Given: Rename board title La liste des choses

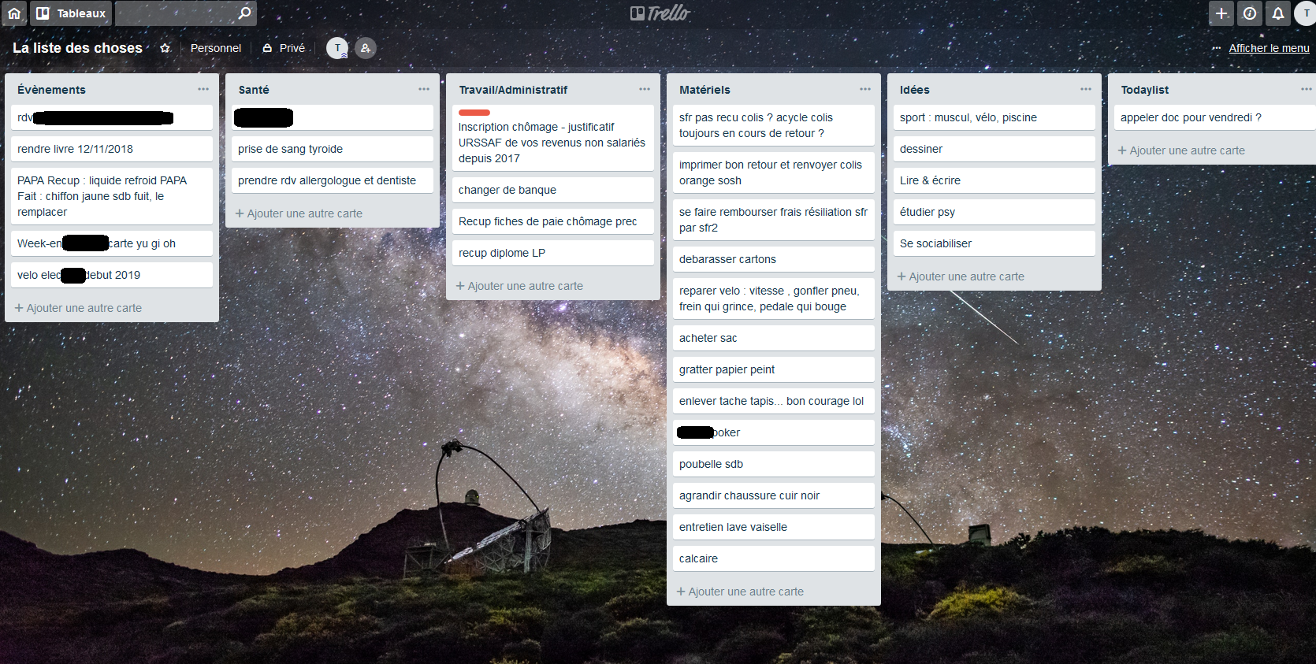Looking at the screenshot, I should coord(77,48).
